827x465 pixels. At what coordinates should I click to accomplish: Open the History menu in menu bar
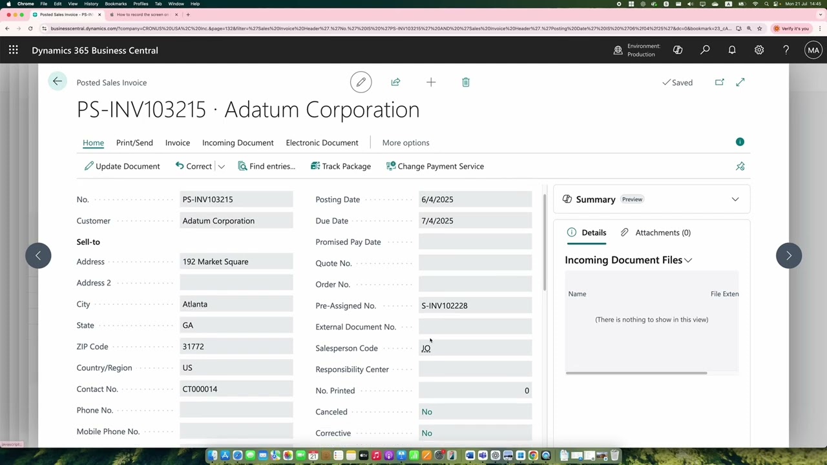[91, 4]
